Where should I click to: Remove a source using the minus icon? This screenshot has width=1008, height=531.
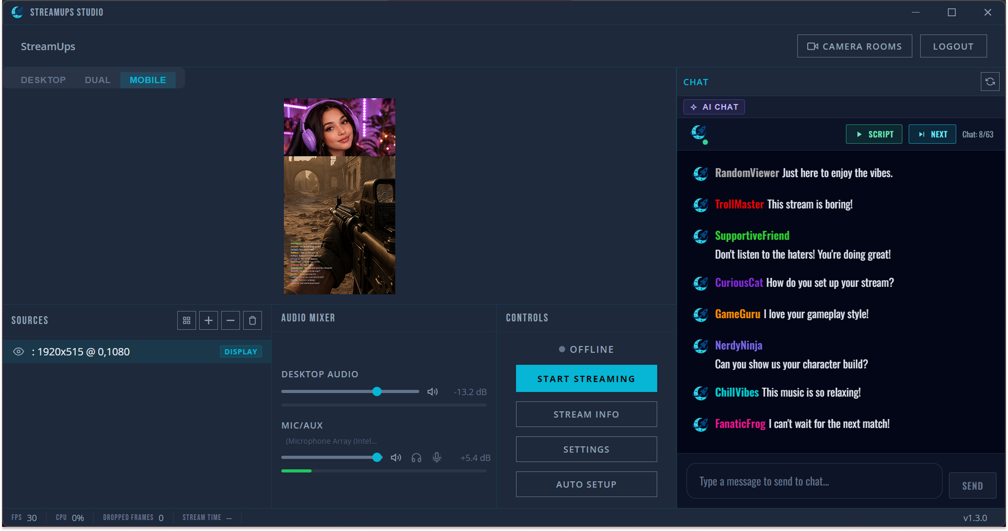coord(231,320)
